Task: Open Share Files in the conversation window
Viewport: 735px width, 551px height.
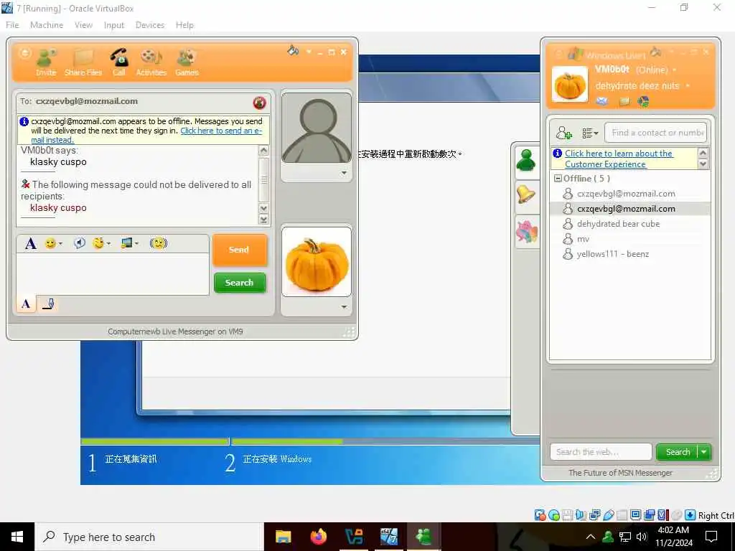Action: click(83, 62)
